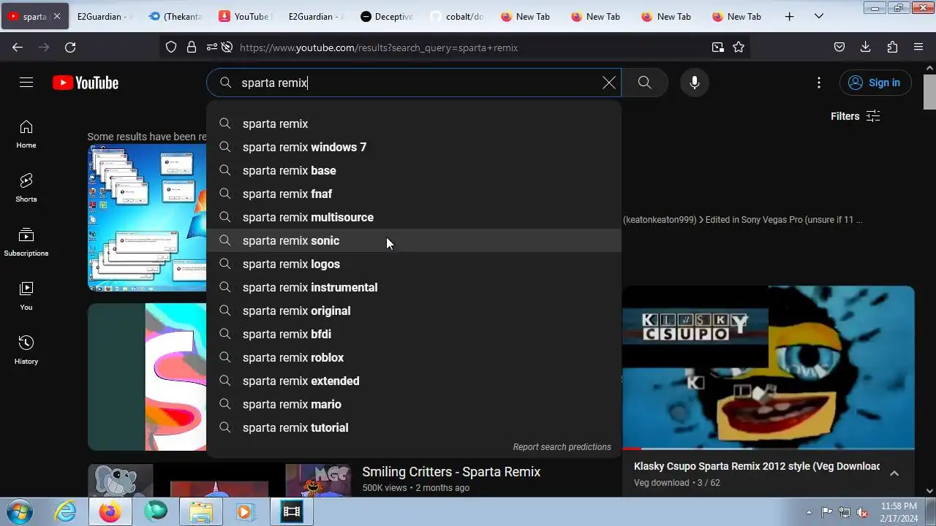936x526 pixels.
Task: Select suggestion sparta remix windows 7
Action: coord(414,147)
